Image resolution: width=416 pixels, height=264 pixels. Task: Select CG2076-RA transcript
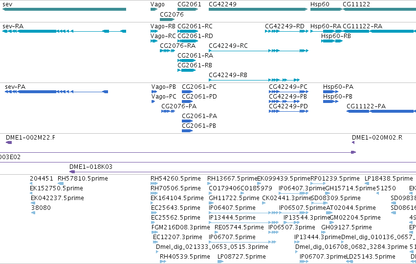click(167, 51)
